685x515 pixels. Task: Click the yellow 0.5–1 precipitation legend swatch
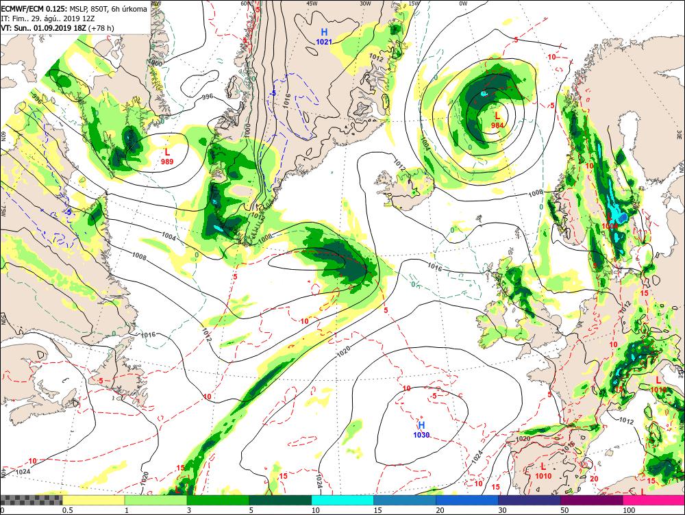coord(93,500)
